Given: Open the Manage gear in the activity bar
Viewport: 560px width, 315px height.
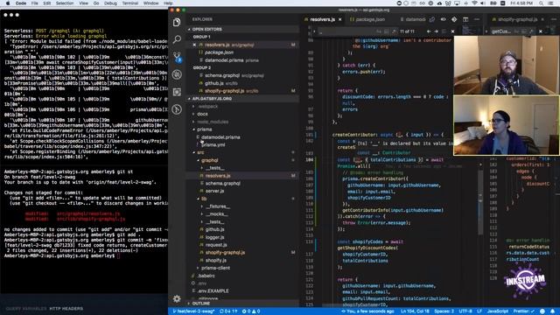Looking at the screenshot, I should coord(177,298).
